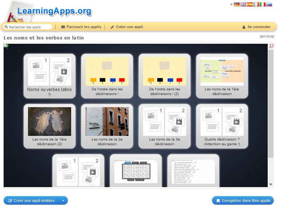The image size is (281, 209).
Task: Choose the Spanish flag language icon
Action: 250,5
